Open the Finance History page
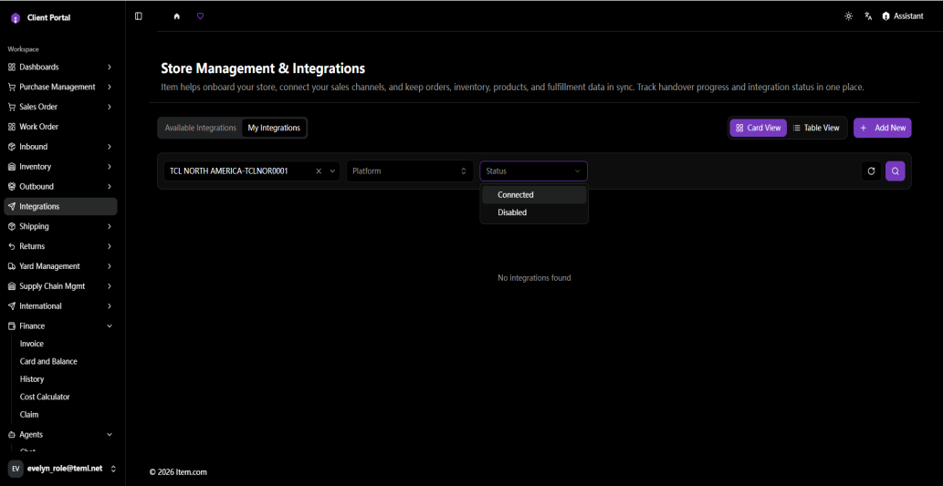The image size is (943, 486). (x=32, y=379)
